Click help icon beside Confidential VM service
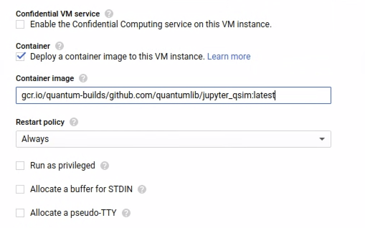 click(109, 14)
